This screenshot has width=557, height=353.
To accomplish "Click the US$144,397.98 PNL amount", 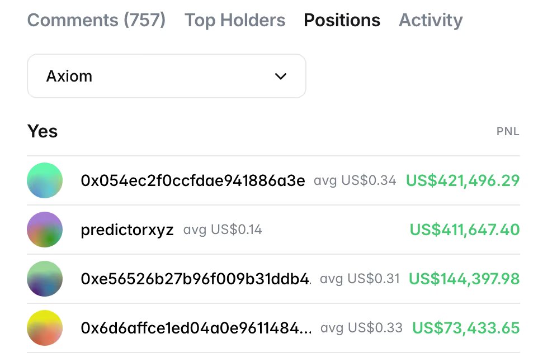I will pos(464,278).
